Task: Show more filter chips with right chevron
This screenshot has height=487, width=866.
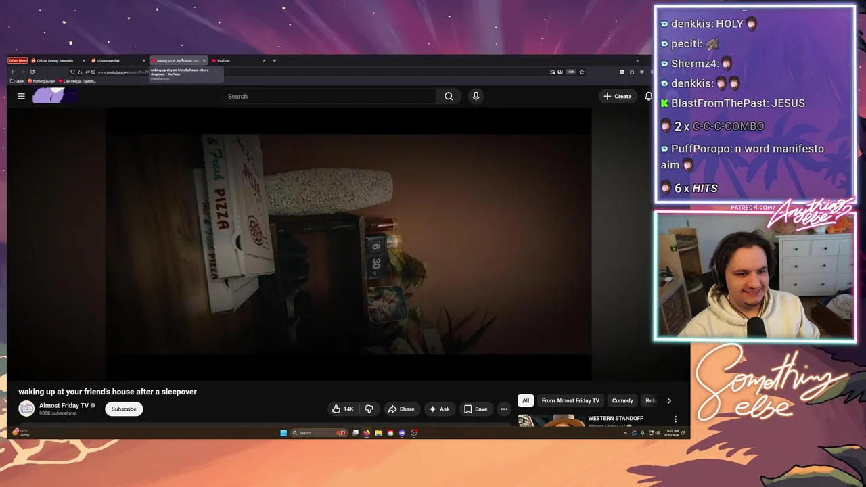Action: pyautogui.click(x=669, y=400)
